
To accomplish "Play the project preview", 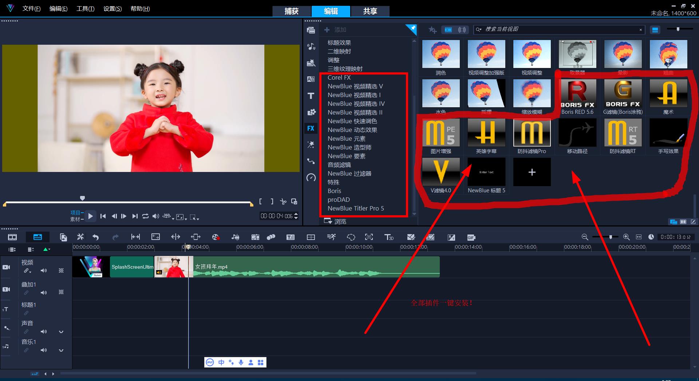I will [x=90, y=216].
